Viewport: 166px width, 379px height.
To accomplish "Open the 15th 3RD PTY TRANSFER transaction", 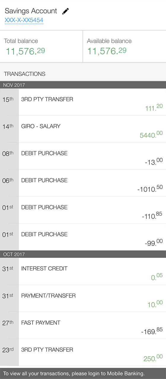I will click(x=83, y=102).
